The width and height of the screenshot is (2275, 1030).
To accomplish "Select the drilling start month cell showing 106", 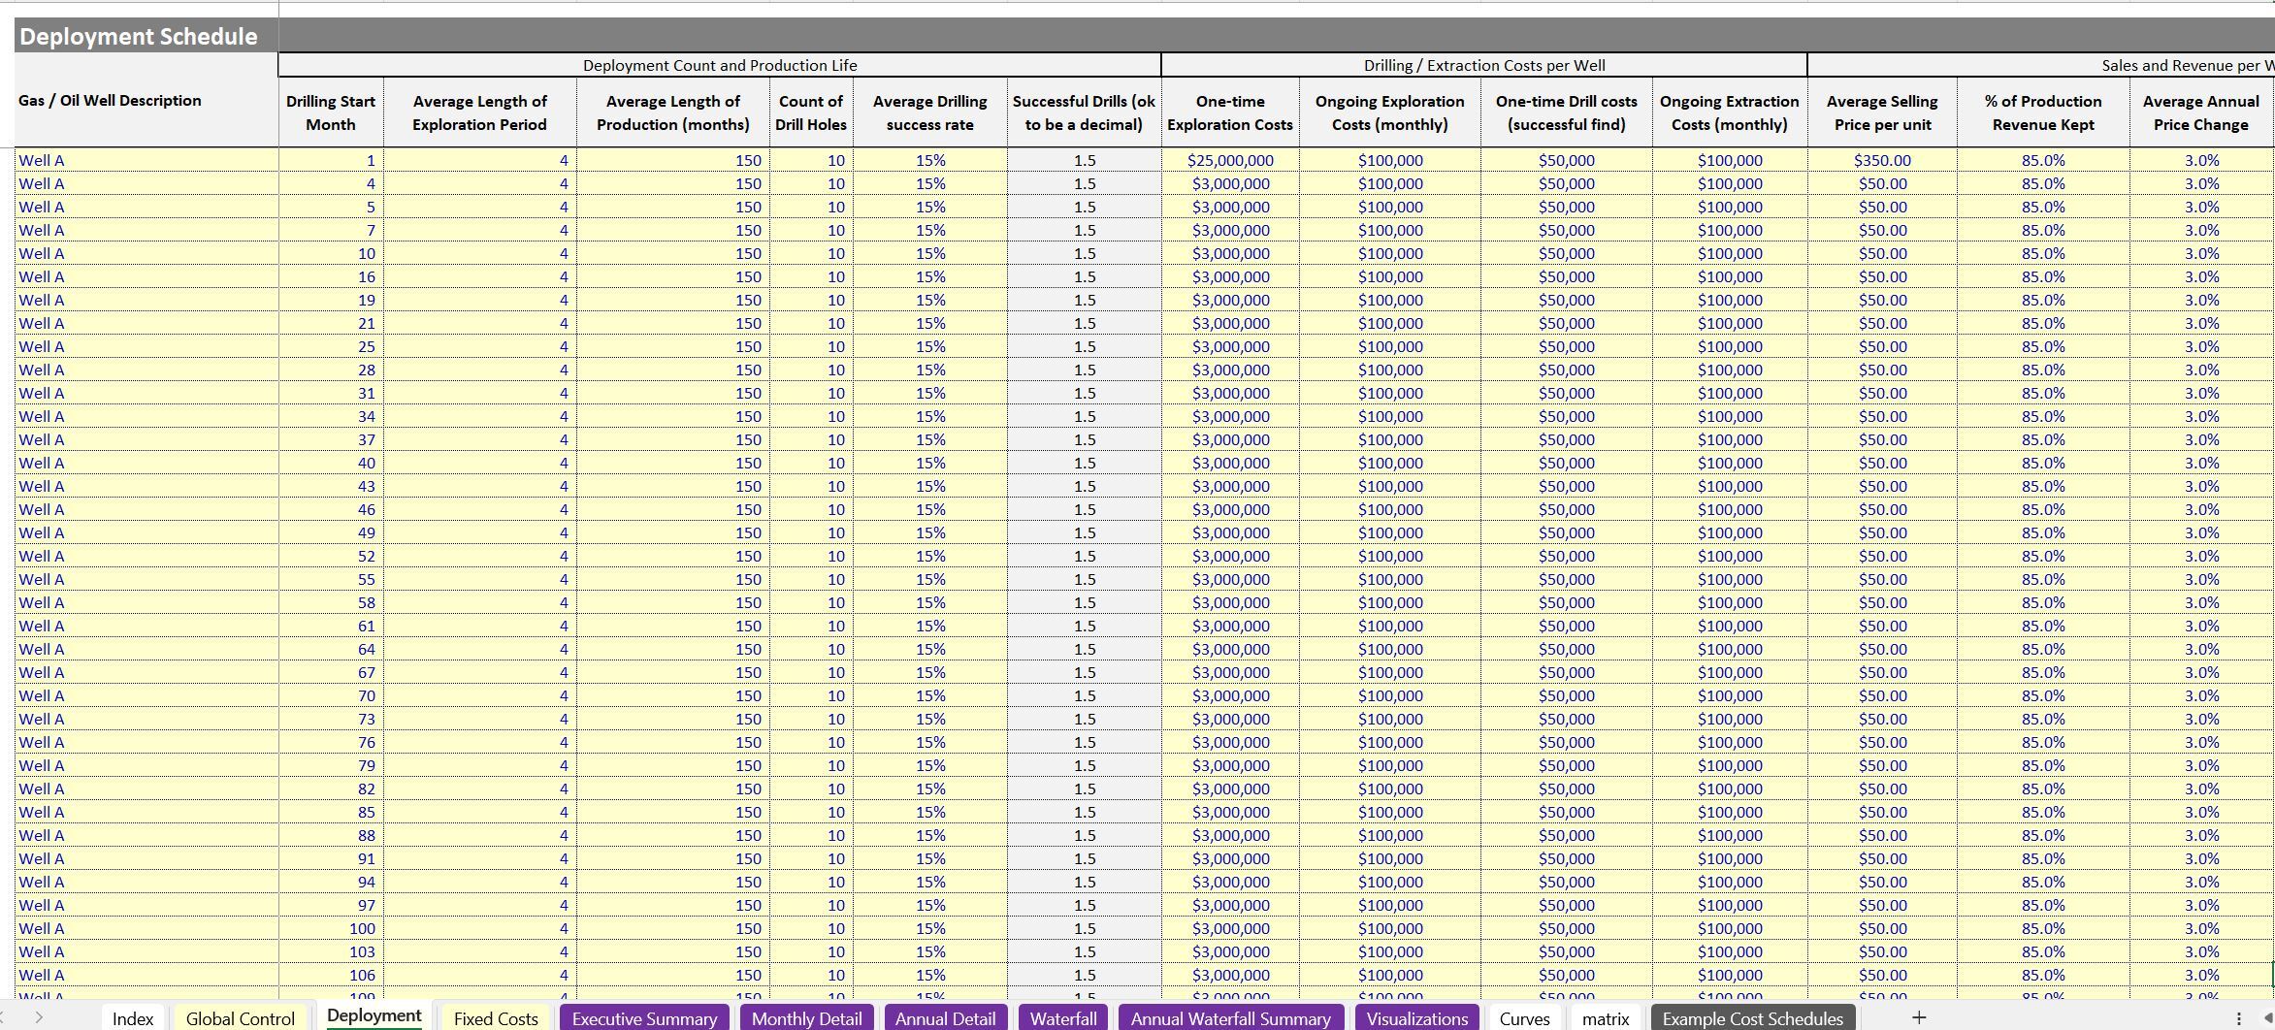I will 331,975.
